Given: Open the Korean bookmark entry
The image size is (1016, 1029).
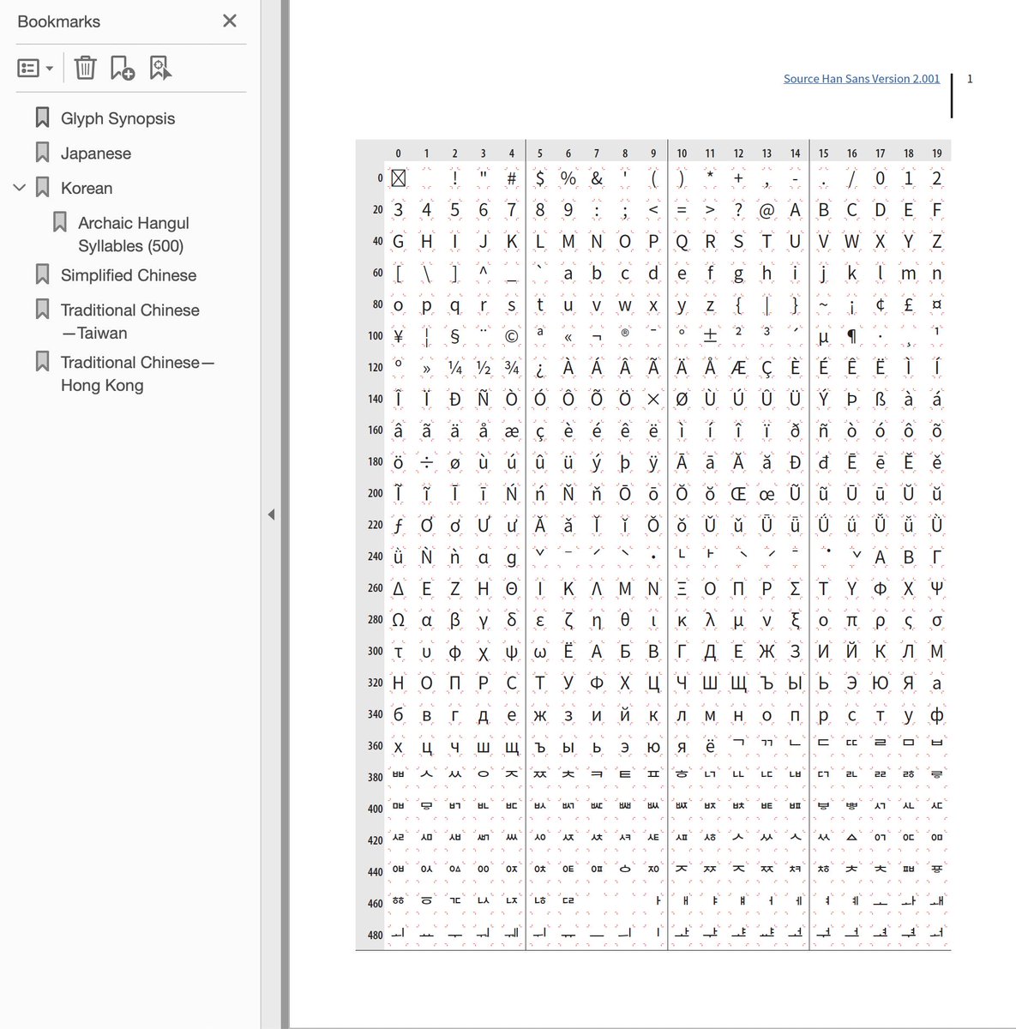Looking at the screenshot, I should tap(86, 188).
